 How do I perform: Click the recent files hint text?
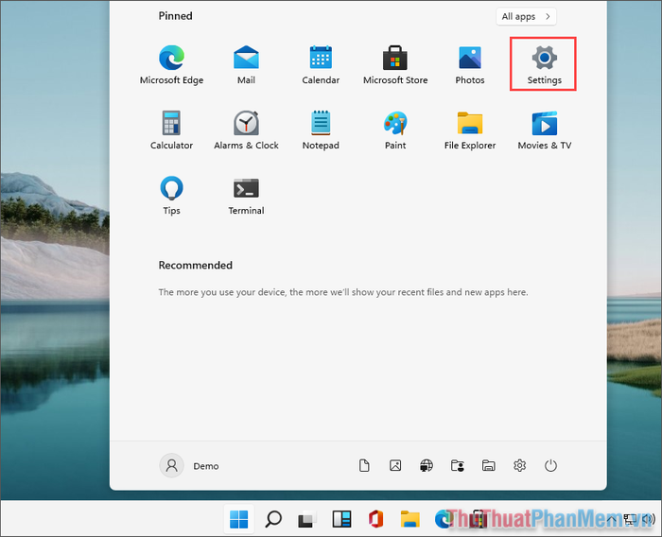coord(343,292)
